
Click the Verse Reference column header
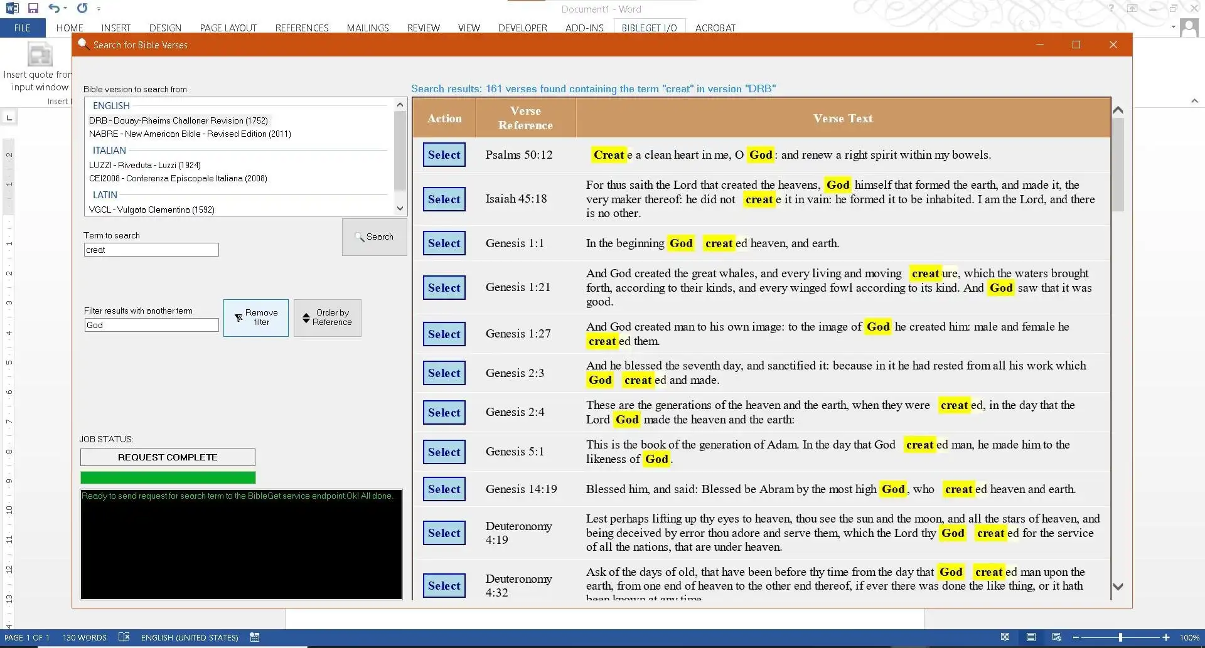(525, 118)
